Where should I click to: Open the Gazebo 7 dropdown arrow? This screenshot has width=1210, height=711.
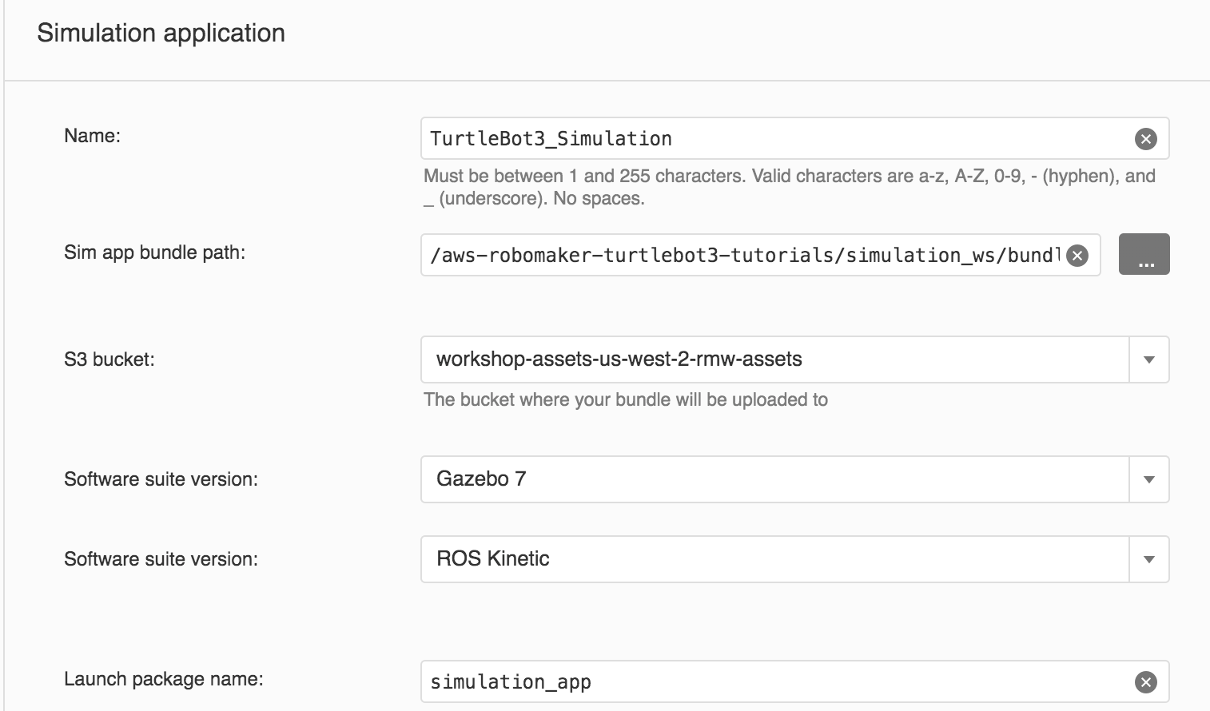[x=1148, y=479]
